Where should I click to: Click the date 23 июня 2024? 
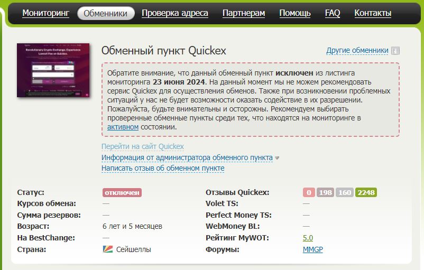point(179,82)
